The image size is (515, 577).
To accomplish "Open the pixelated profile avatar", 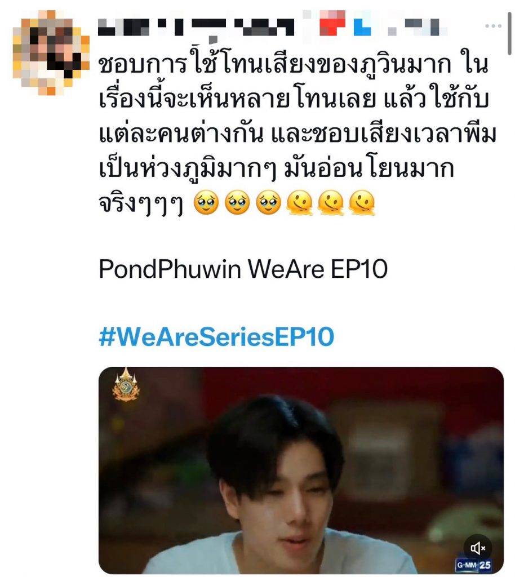I will [x=51, y=52].
